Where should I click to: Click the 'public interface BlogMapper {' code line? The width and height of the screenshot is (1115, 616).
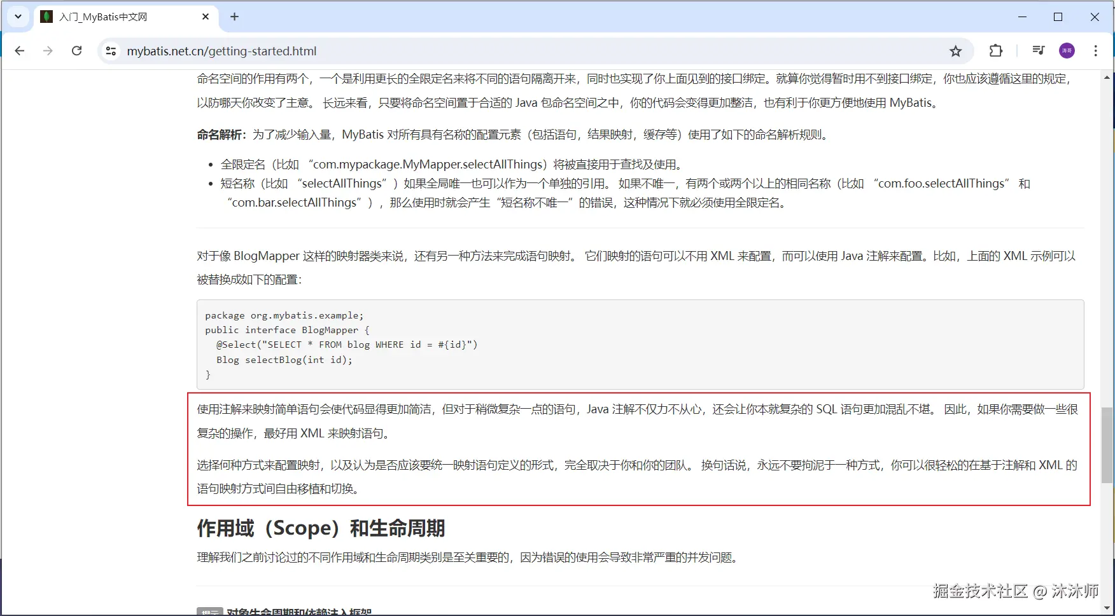pos(287,330)
